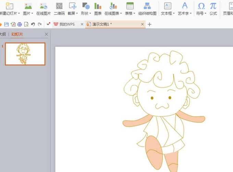Insert a Text Box (文本框)
Viewport: 233px width, 172px height.
168,6
